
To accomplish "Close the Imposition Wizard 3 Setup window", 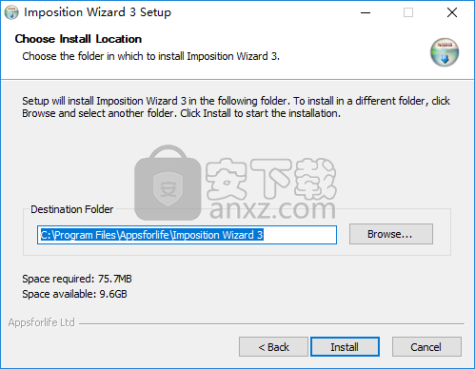I will (452, 12).
